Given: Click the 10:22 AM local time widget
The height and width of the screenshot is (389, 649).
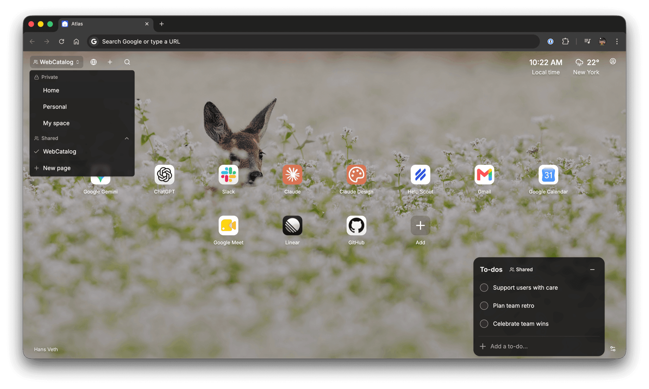Looking at the screenshot, I should coord(546,67).
